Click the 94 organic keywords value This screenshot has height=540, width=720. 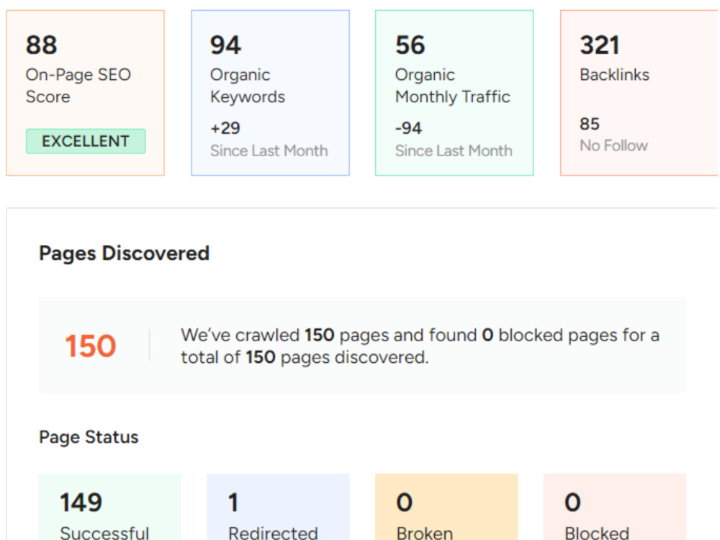[225, 45]
